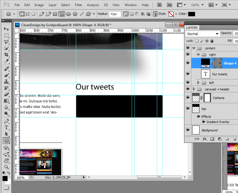Toggle lock position
The width and height of the screenshot is (238, 193).
[207, 41]
